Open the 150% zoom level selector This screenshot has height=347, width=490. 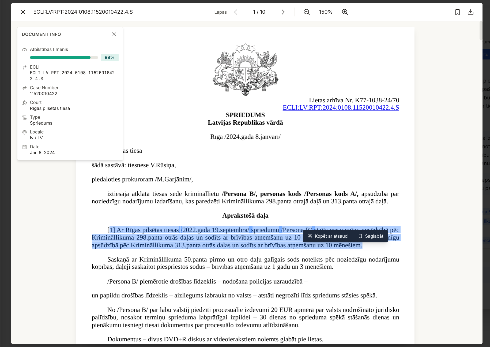(x=326, y=12)
